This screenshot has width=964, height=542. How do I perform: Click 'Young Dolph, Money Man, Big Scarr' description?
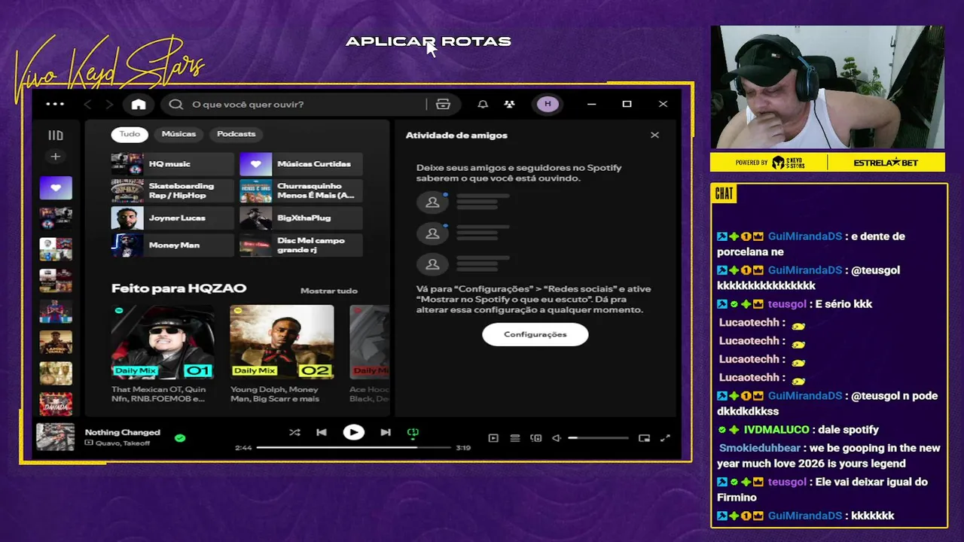275,394
